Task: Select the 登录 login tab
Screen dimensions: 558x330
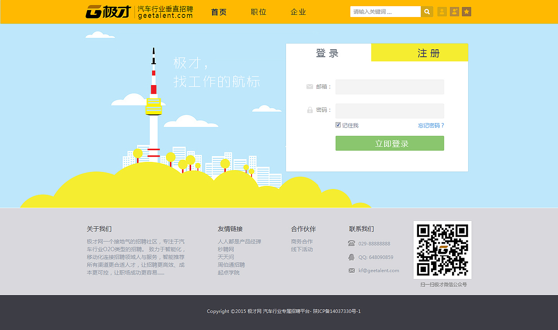Action: click(327, 52)
